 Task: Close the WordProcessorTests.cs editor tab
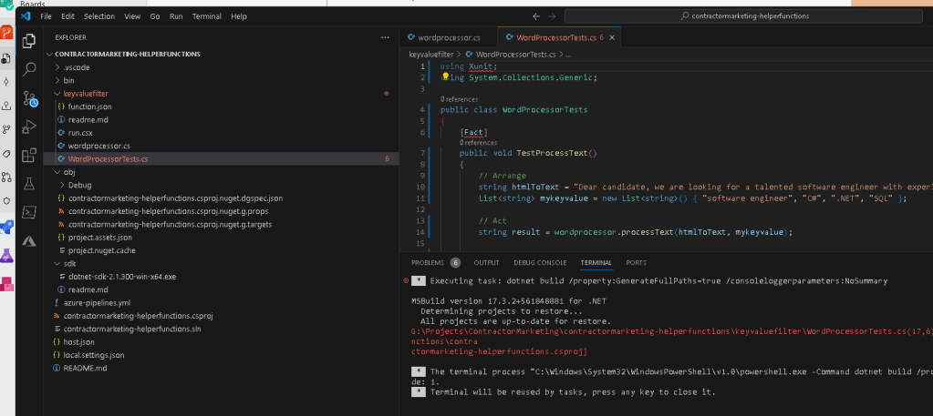click(612, 37)
